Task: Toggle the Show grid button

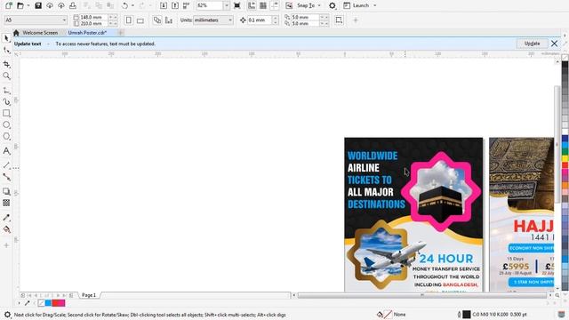Action: point(263,5)
